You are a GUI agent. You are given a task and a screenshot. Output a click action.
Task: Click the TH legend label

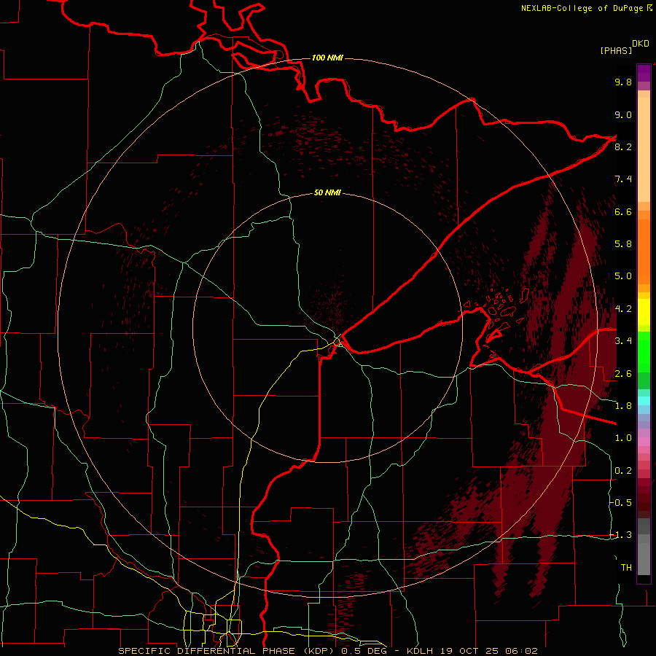626,567
